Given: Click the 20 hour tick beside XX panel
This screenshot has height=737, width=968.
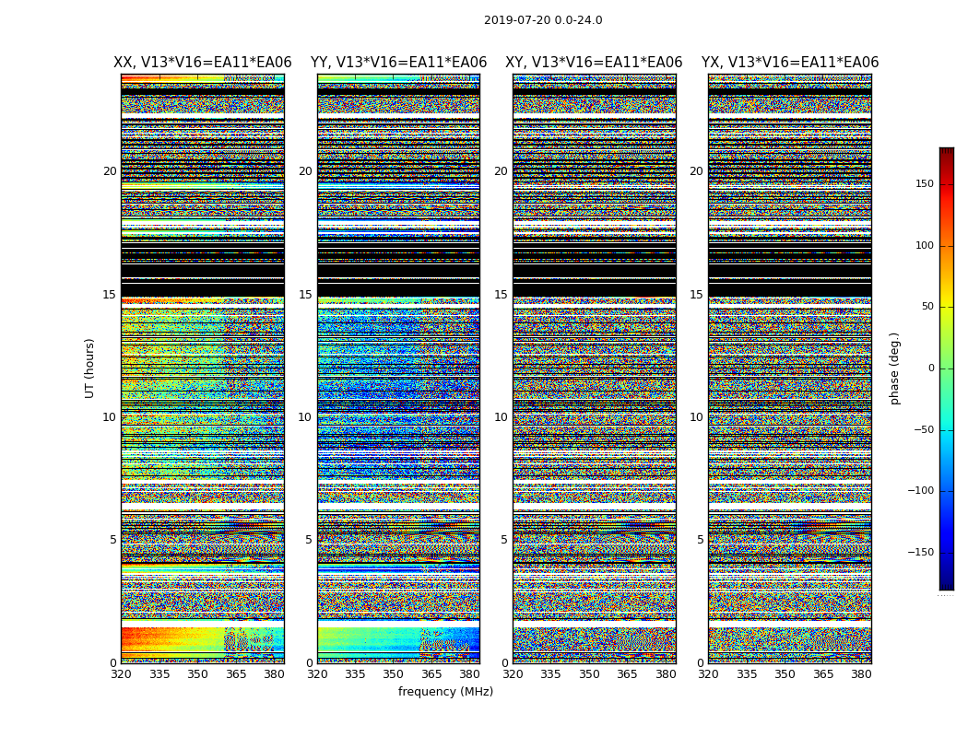Looking at the screenshot, I should [110, 171].
